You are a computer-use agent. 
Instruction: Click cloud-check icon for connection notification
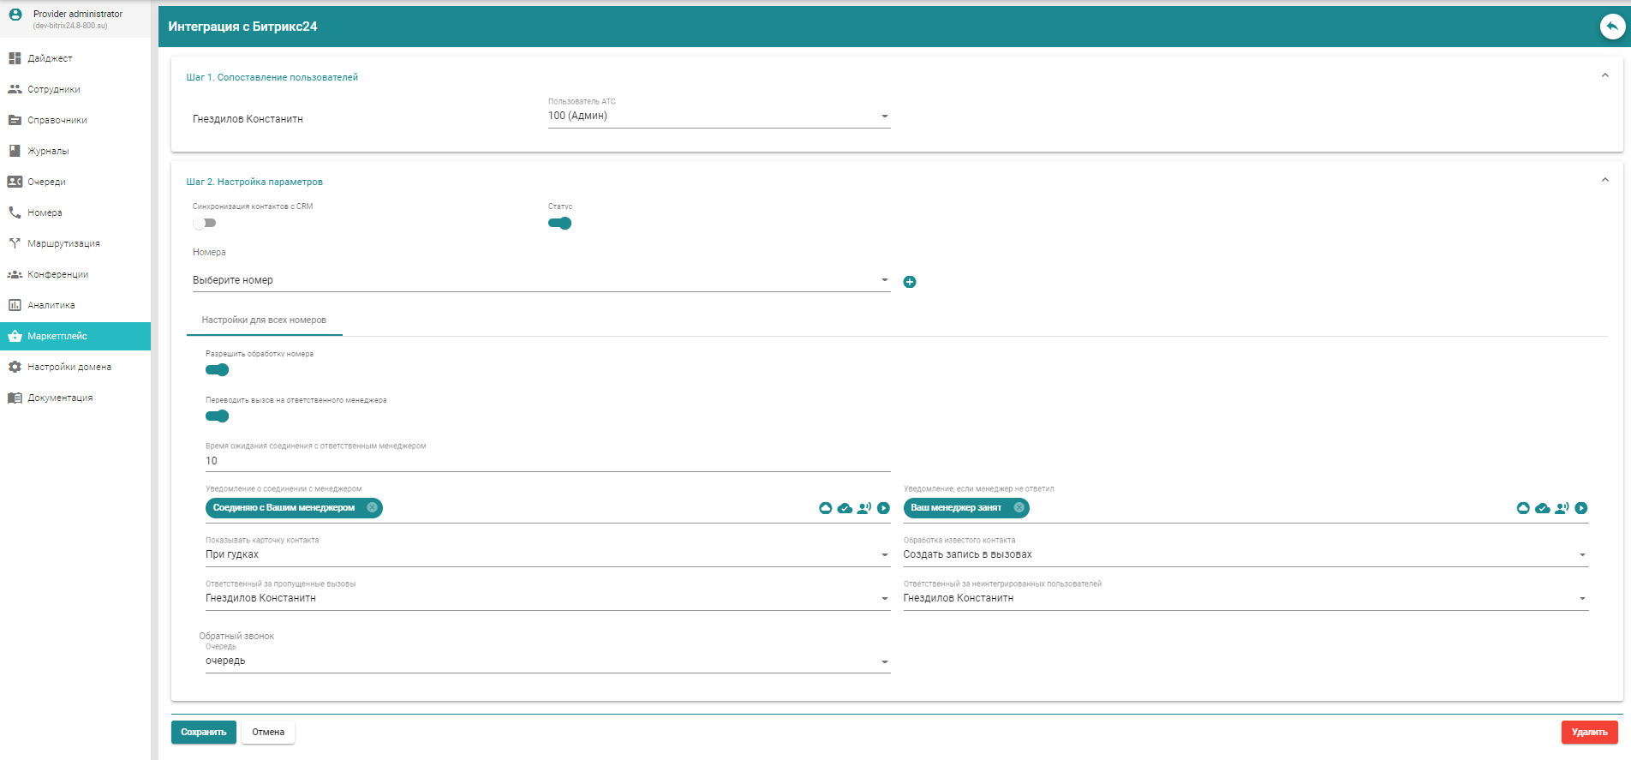(x=845, y=508)
